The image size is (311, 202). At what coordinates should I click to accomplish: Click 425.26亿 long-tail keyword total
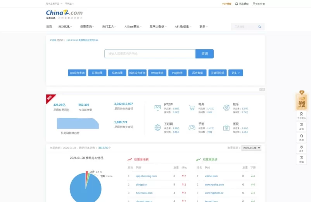tap(59, 105)
